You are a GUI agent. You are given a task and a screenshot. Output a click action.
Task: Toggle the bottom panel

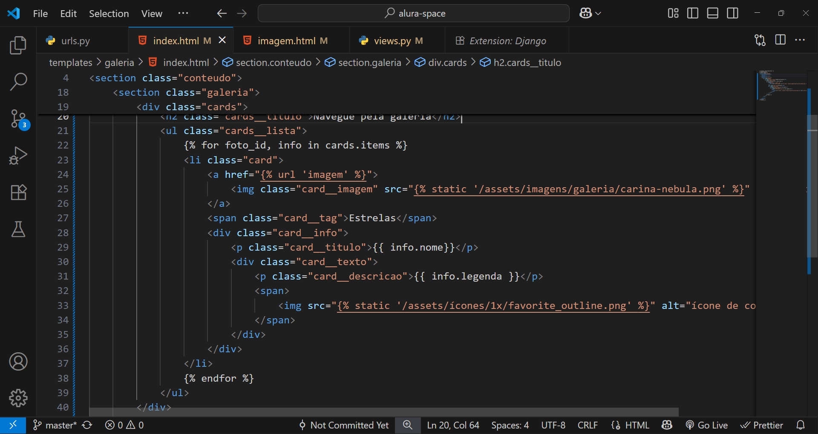click(x=713, y=13)
